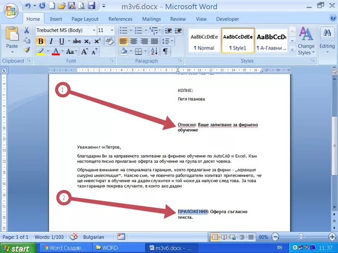
Task: Switch to the Page Layout tab
Action: (x=85, y=19)
